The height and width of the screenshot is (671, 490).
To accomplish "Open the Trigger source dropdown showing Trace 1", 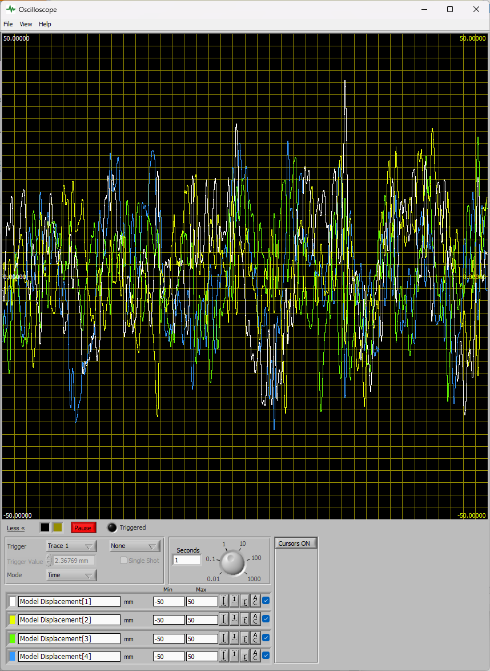I will point(71,546).
